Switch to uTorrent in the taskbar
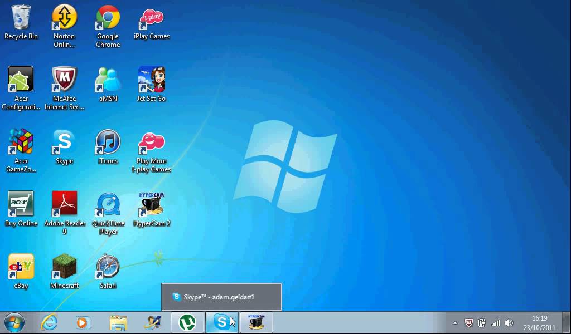This screenshot has height=334, width=571. pos(187,322)
